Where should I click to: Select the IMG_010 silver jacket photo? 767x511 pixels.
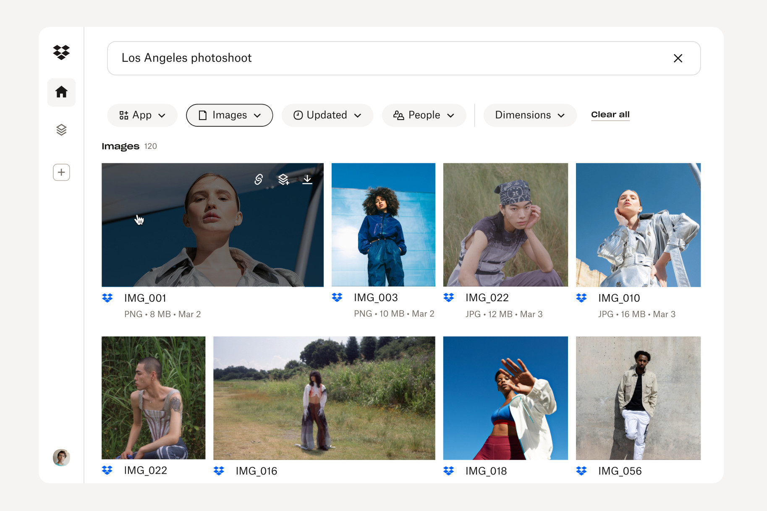(638, 225)
